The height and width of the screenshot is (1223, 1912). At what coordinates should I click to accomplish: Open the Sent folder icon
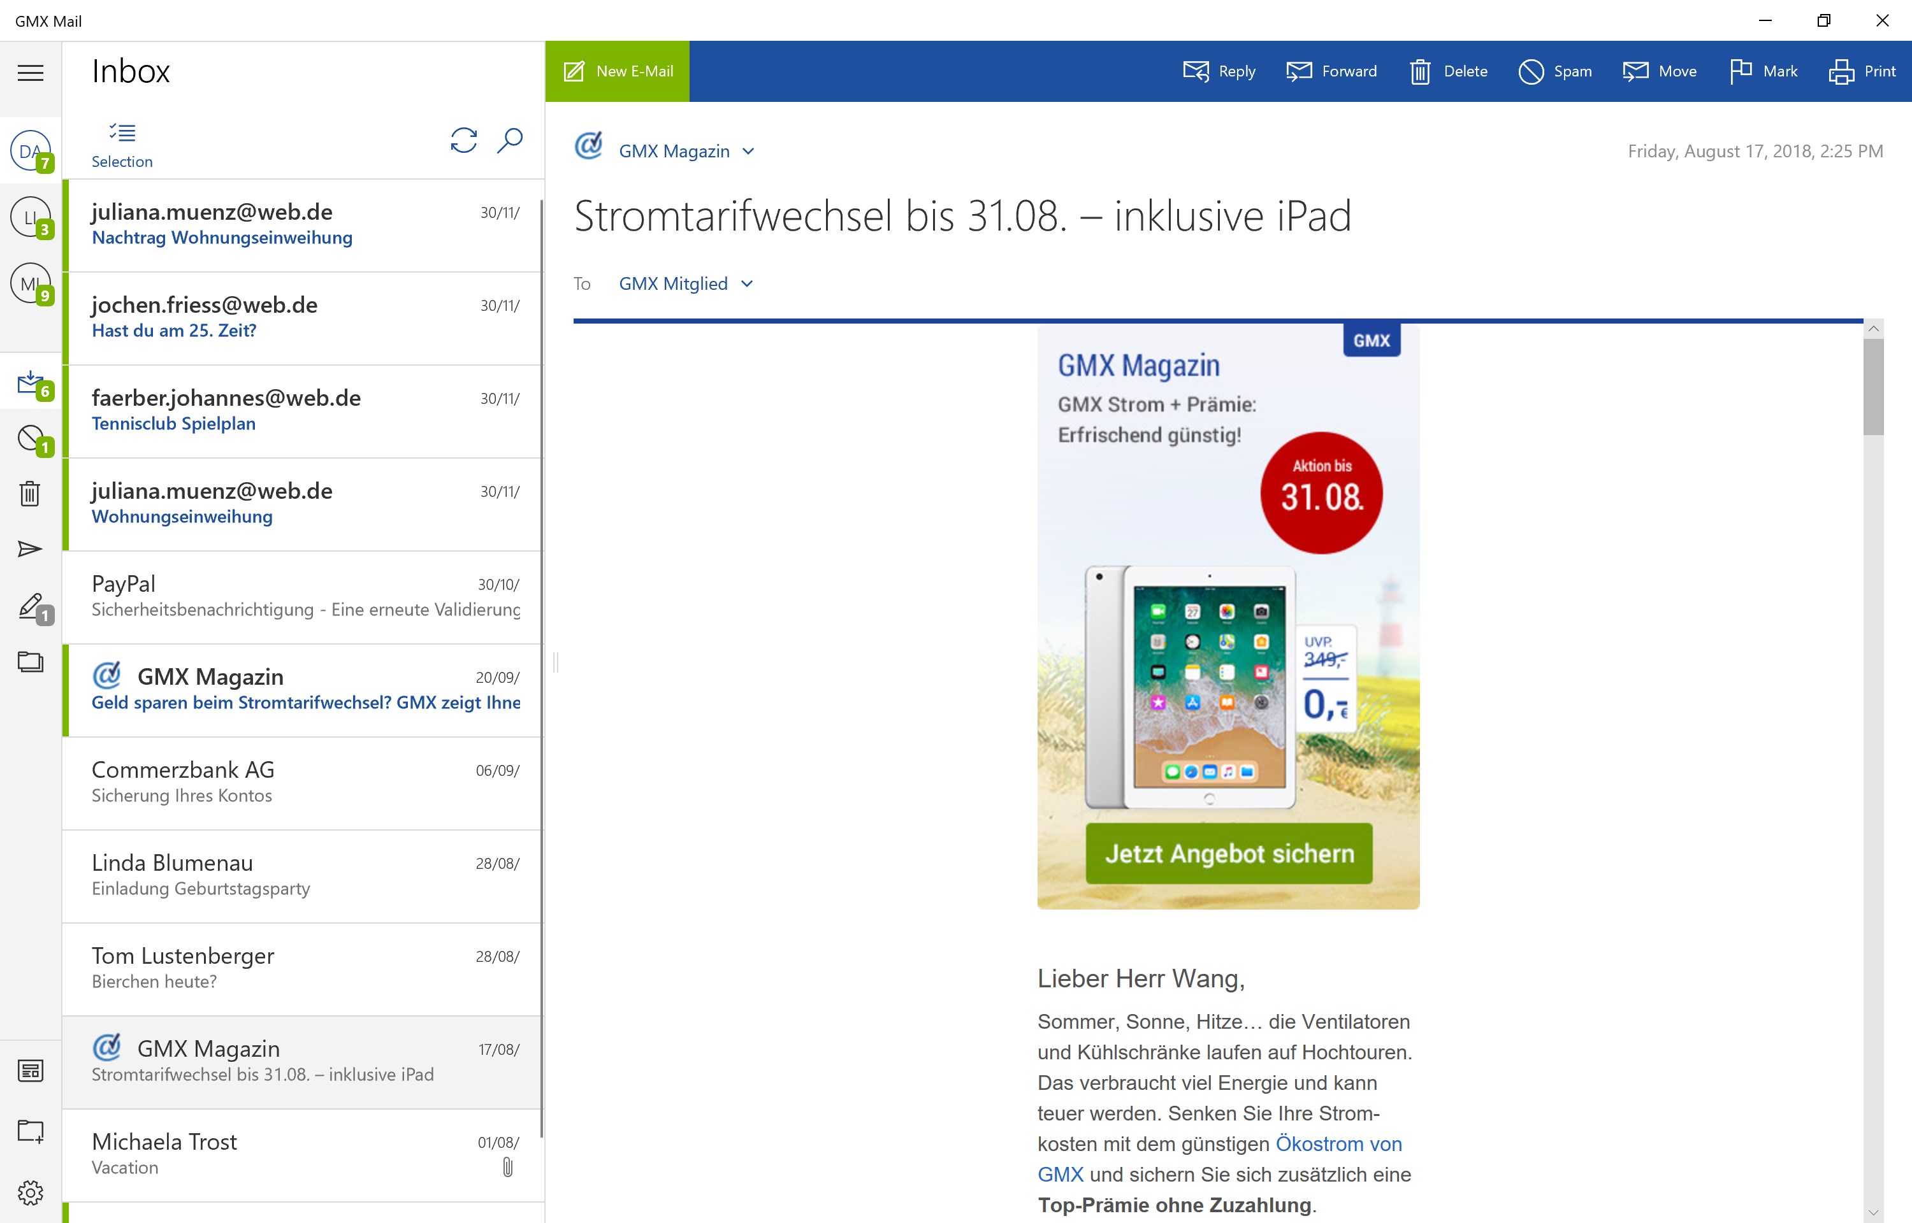pyautogui.click(x=30, y=549)
